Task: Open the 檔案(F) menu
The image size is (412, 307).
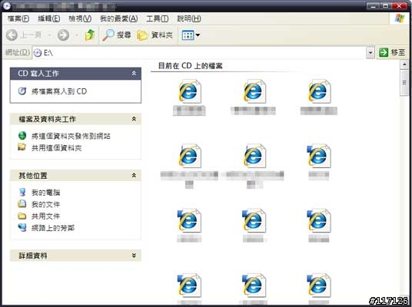Action: pyautogui.click(x=18, y=18)
